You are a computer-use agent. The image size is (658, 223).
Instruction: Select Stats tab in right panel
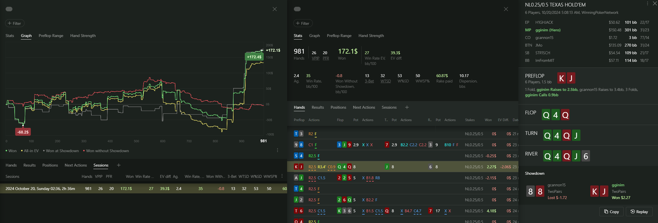point(298,36)
